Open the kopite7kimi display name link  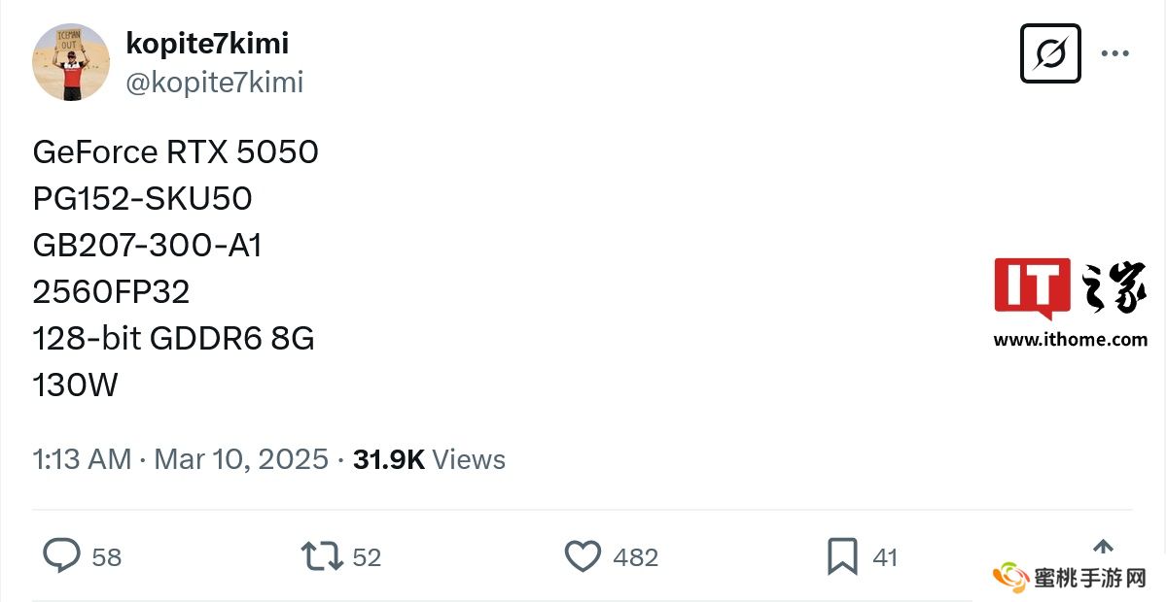[207, 44]
